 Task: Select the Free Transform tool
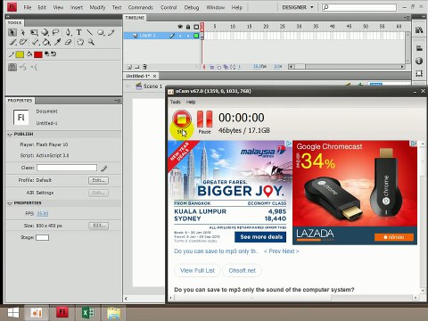pyautogui.click(x=34, y=32)
